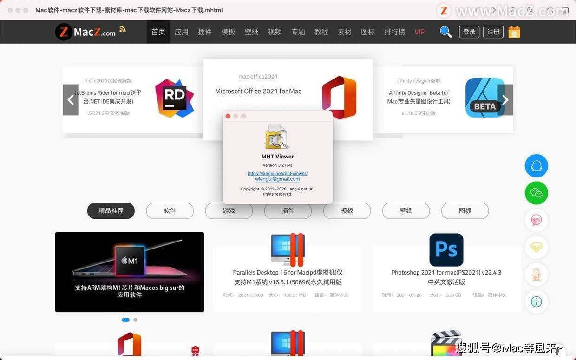Open Microsoft Office 2021 for Mac title

[258, 91]
